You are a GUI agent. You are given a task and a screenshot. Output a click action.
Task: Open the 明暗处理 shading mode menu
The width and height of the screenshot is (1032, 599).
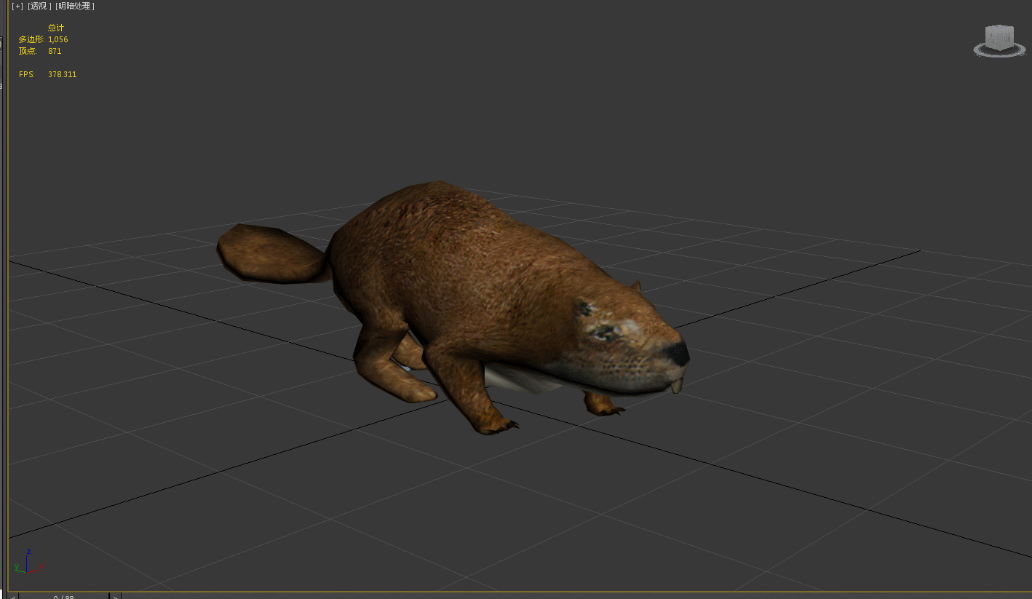(75, 6)
